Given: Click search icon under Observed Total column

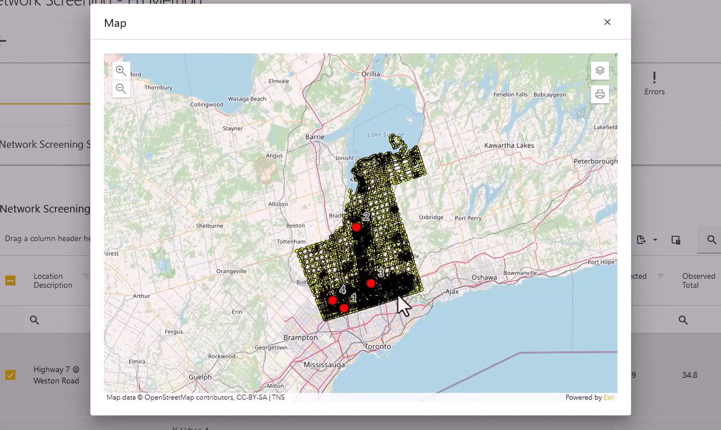Looking at the screenshot, I should coord(683,320).
